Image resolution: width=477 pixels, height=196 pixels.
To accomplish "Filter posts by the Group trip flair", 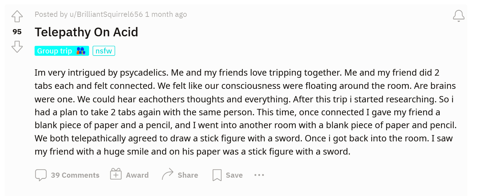I will 54,51.
